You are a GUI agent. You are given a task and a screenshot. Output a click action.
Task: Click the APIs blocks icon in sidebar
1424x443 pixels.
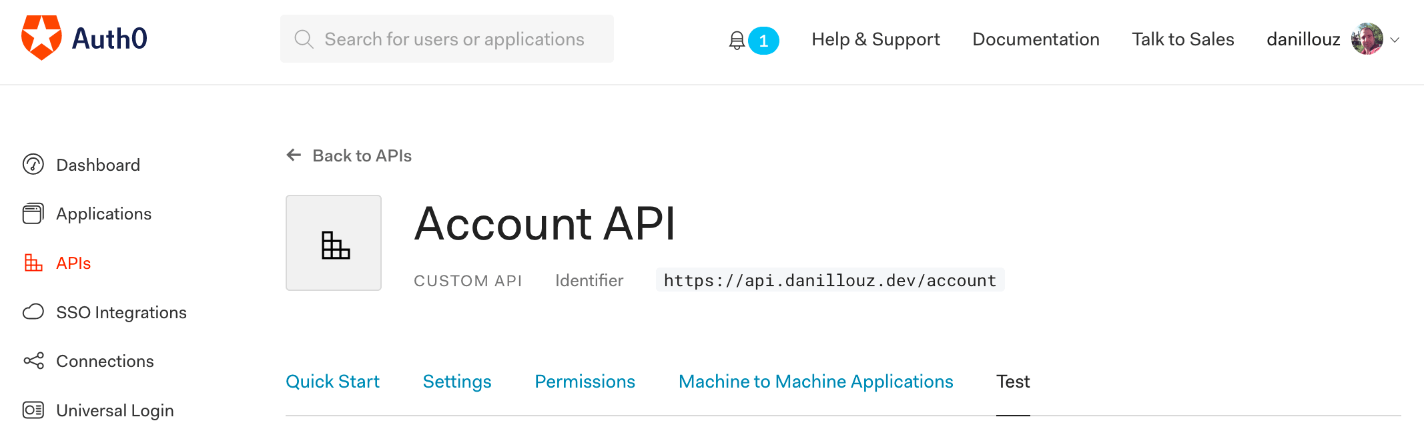pyautogui.click(x=33, y=263)
